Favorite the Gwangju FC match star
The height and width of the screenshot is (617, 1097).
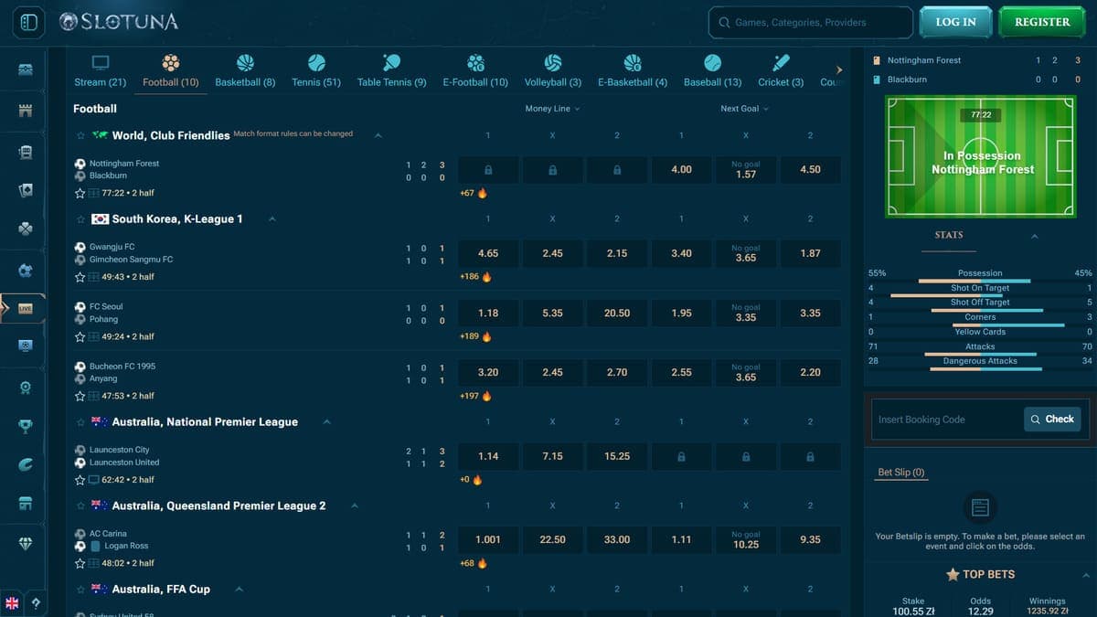pos(80,277)
